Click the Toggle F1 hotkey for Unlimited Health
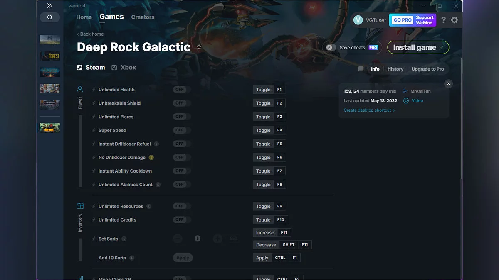This screenshot has height=280, width=499. point(269,90)
